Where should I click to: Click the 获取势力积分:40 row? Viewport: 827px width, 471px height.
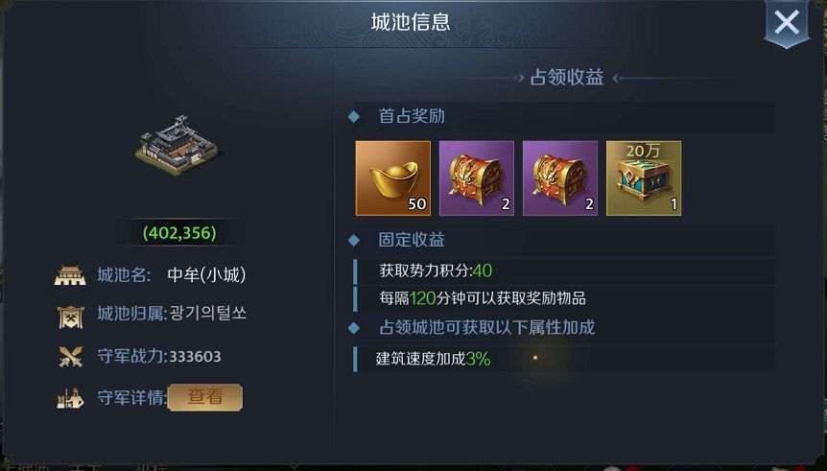tap(564, 271)
